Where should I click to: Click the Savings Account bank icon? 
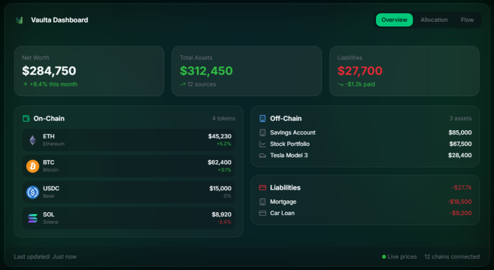(262, 133)
